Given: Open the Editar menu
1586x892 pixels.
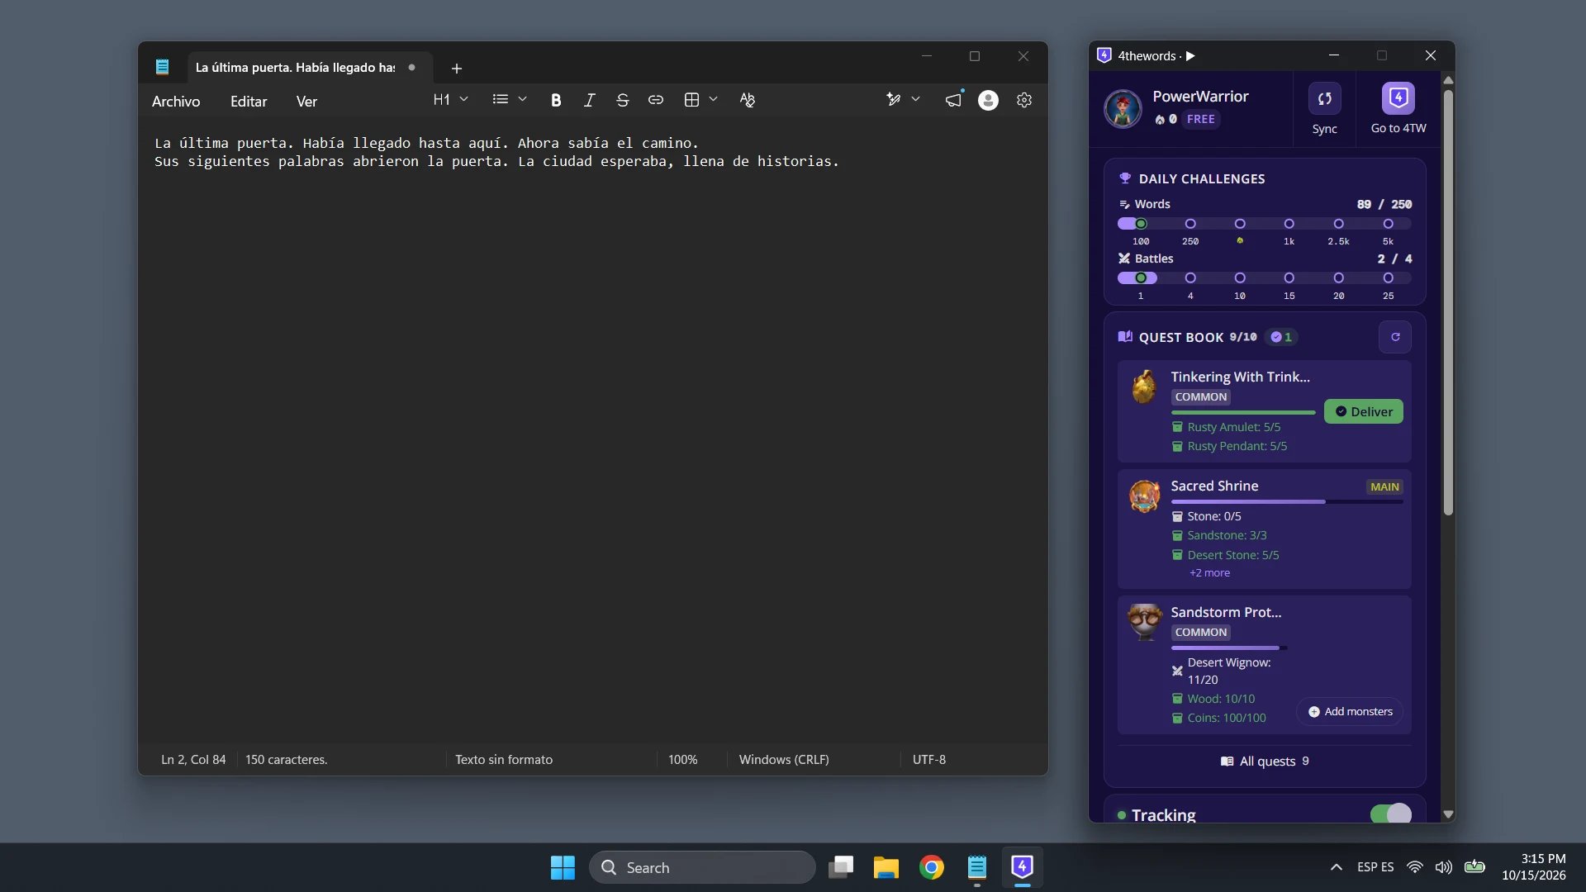Looking at the screenshot, I should point(249,102).
